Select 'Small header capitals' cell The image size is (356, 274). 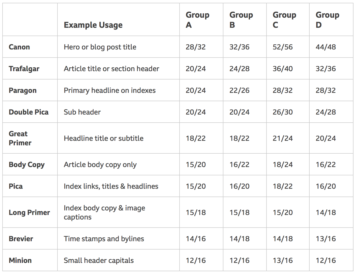(x=99, y=260)
